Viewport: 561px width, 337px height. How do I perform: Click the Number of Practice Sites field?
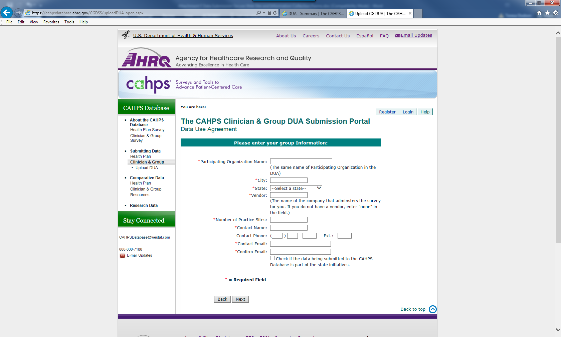pyautogui.click(x=289, y=220)
